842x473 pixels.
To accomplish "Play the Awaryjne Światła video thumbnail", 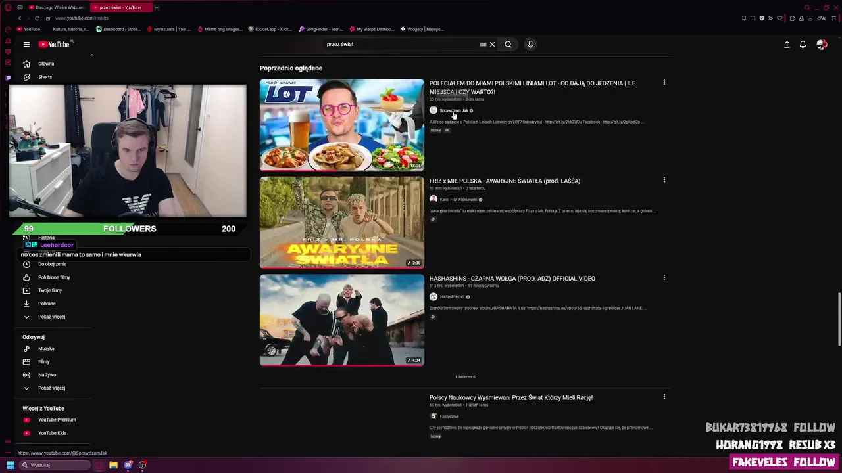I will [342, 223].
